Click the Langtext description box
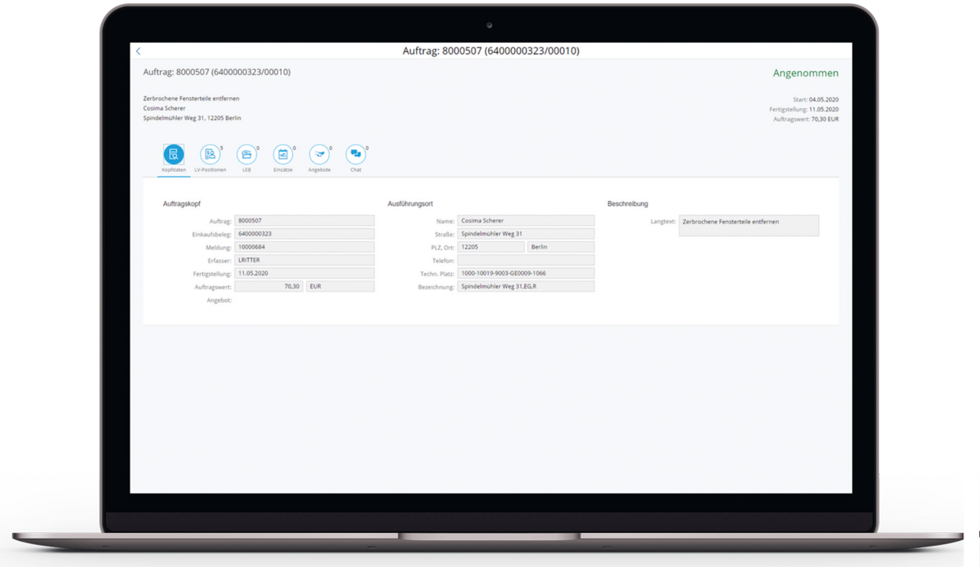Screen dimensions: 980x567 pos(748,226)
